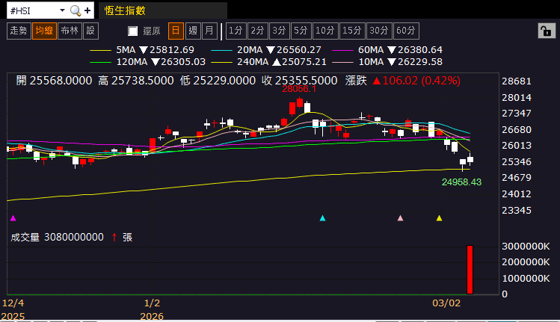Click the yellow triangle timeline marker
Image resolution: width=560 pixels, height=322 pixels.
click(x=440, y=218)
